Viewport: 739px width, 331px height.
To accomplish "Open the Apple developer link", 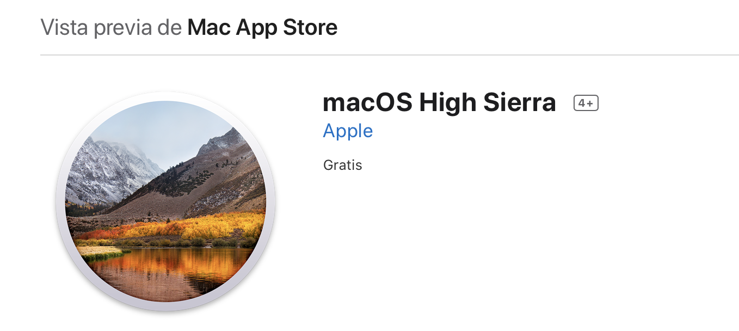I will click(348, 132).
